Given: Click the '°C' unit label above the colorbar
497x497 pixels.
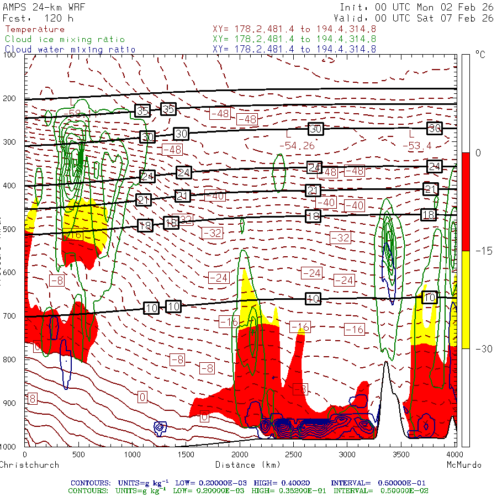Looking at the screenshot, I should click(x=480, y=55).
